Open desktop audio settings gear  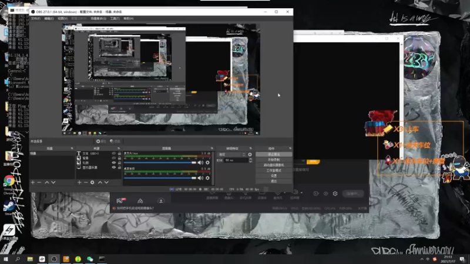pyautogui.click(x=207, y=178)
